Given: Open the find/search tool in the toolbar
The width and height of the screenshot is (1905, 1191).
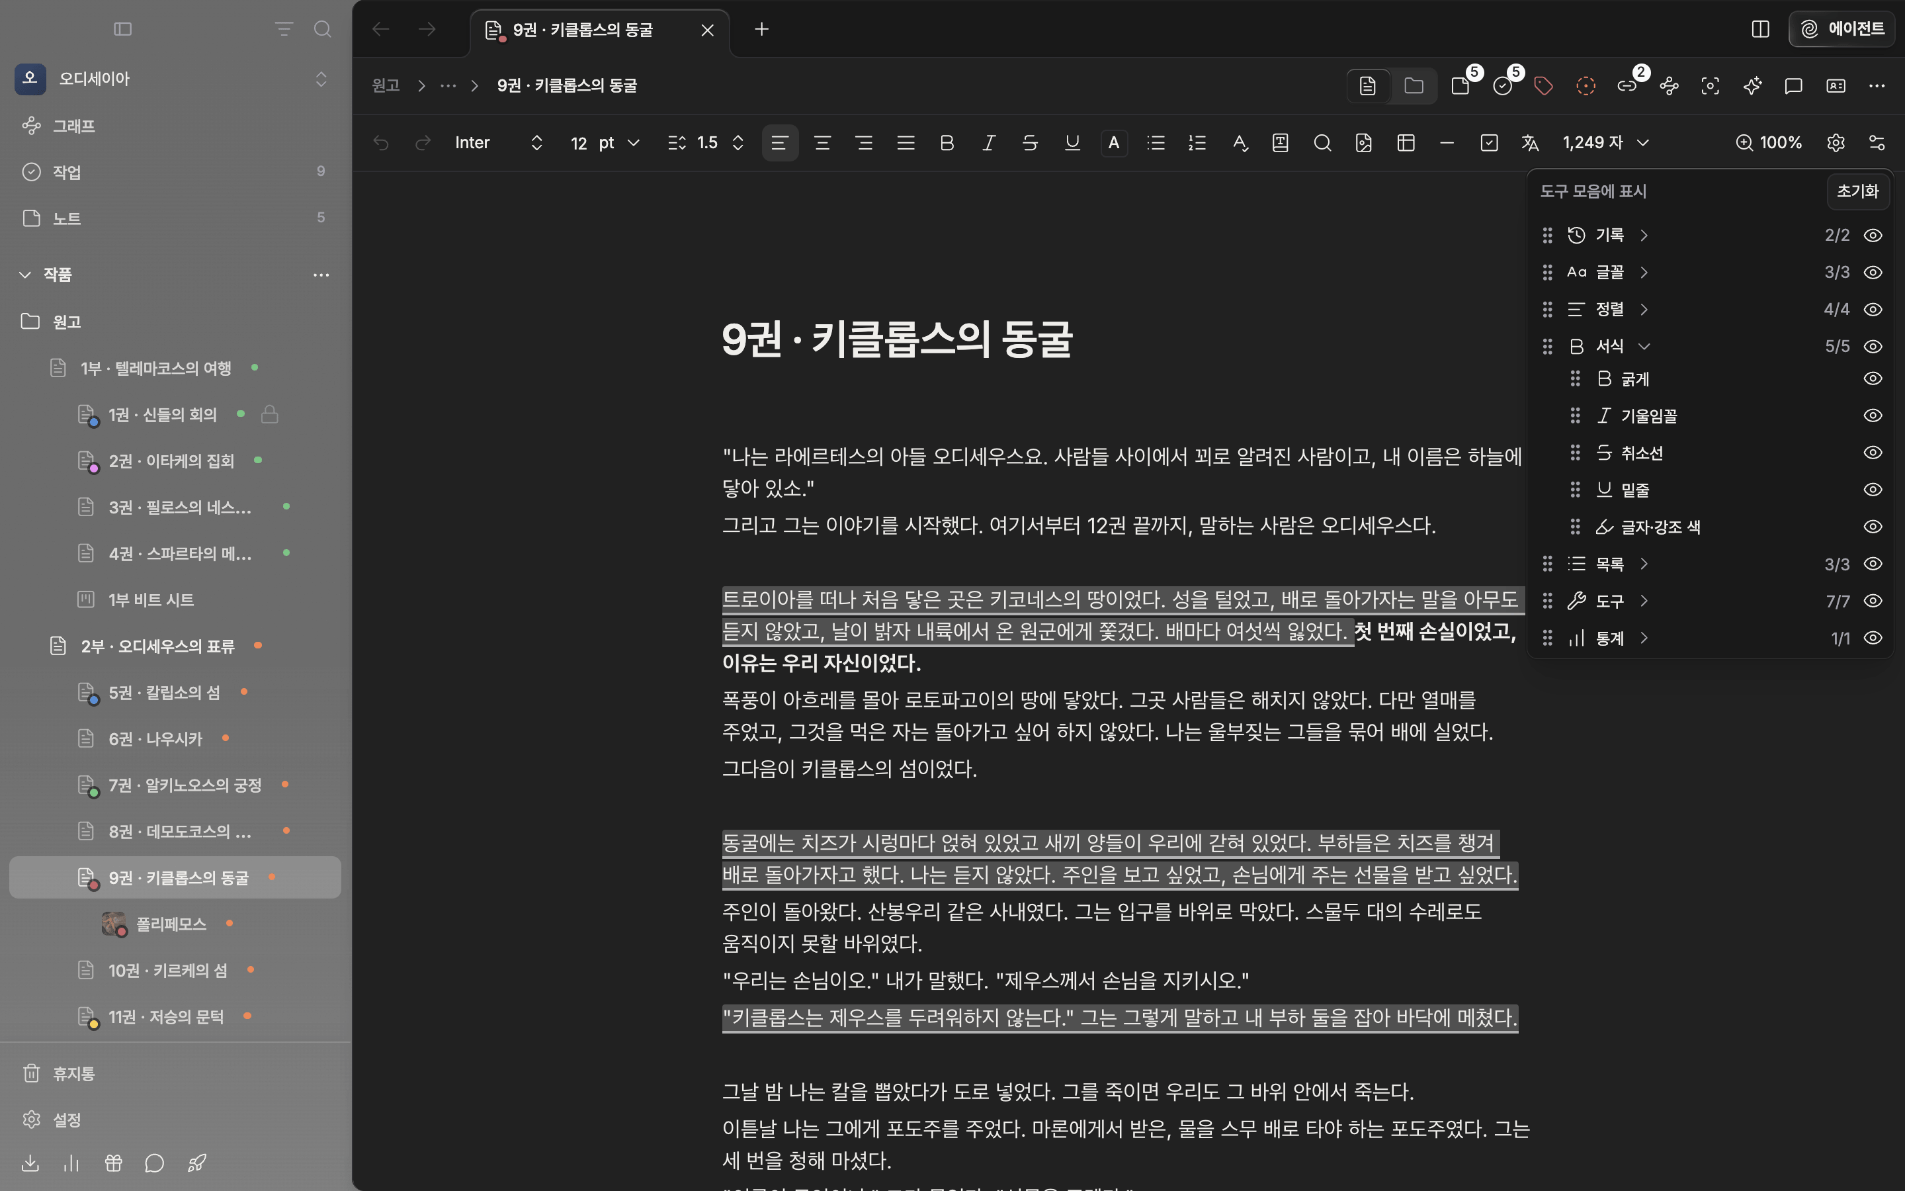Looking at the screenshot, I should (x=1322, y=142).
